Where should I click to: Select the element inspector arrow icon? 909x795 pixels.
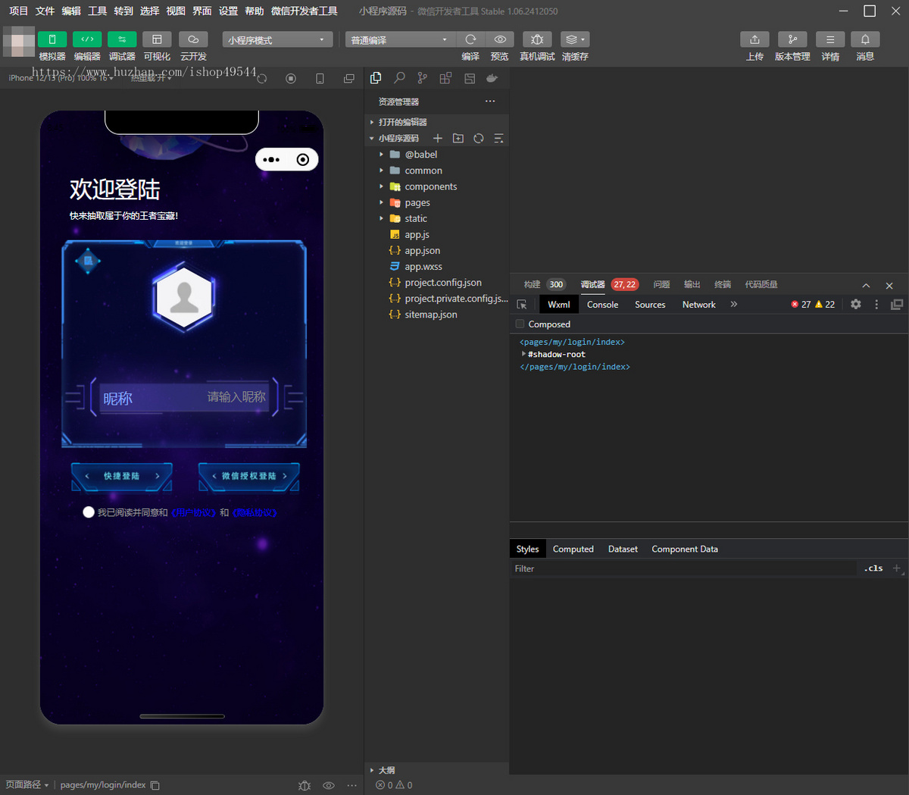[522, 305]
